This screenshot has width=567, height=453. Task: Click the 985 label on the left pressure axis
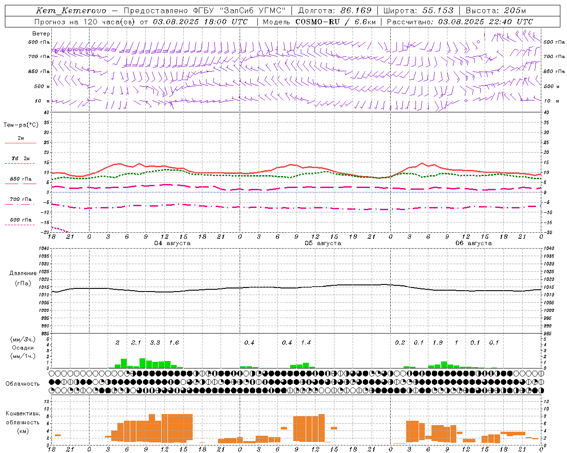45,334
